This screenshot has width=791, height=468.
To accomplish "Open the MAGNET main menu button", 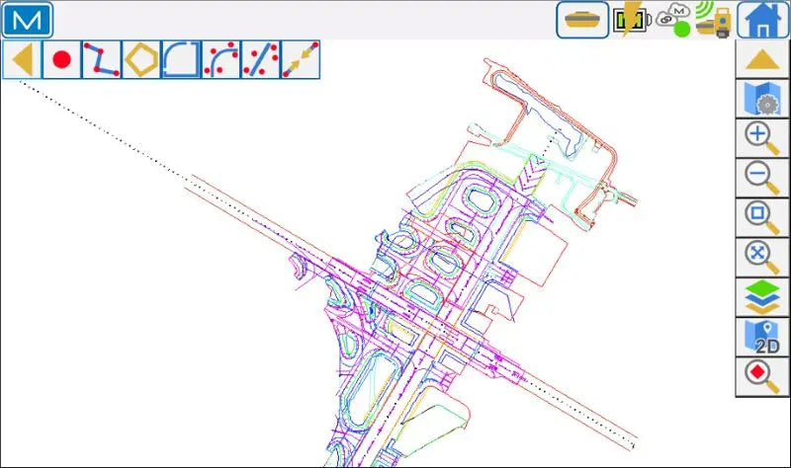I will (x=27, y=20).
